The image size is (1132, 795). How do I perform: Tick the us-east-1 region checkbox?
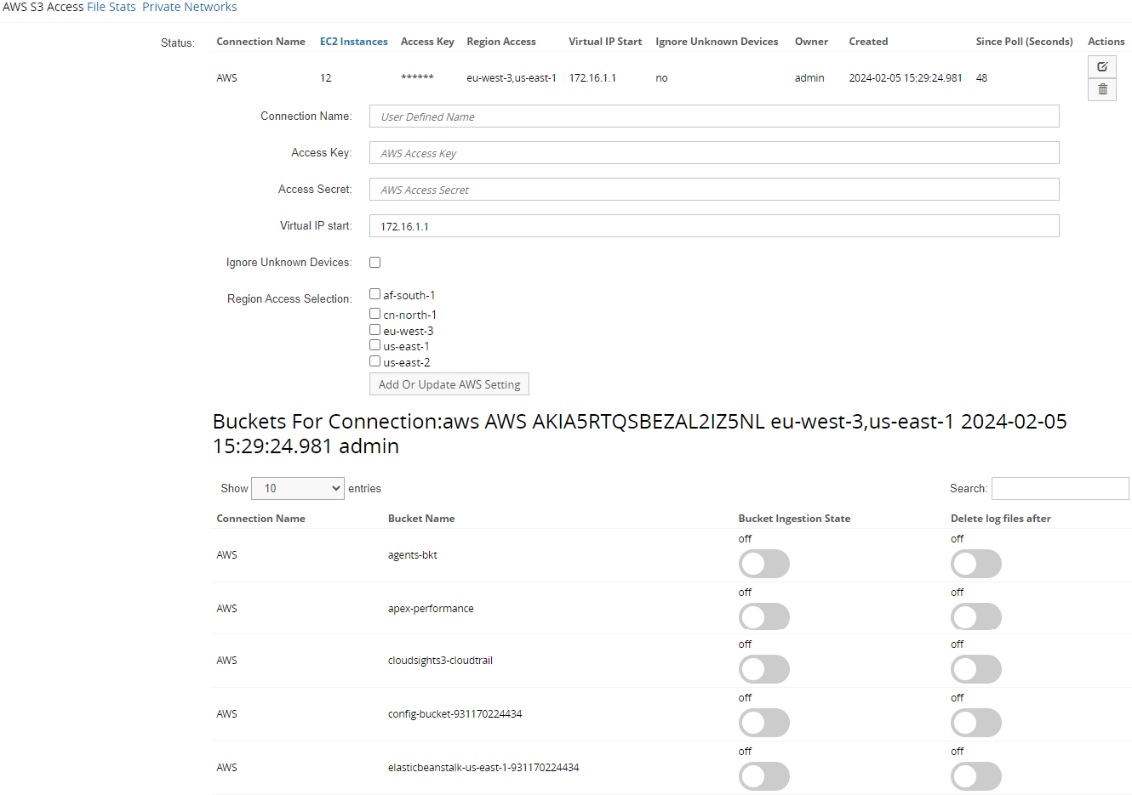(x=374, y=345)
